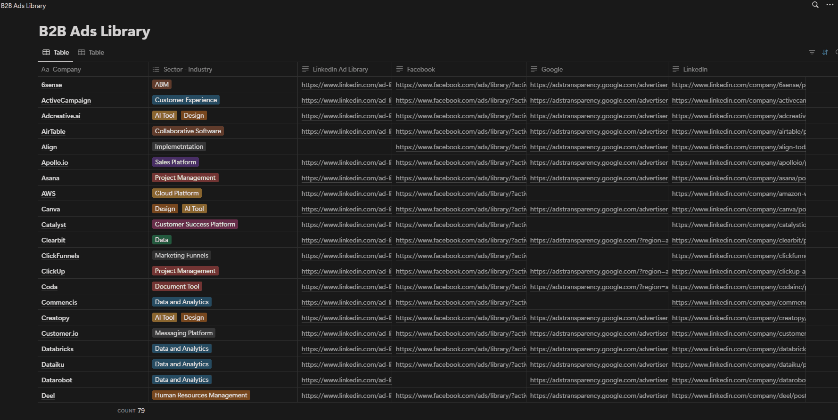Click the ABM tag for 6sense
838x420 pixels.
point(162,84)
